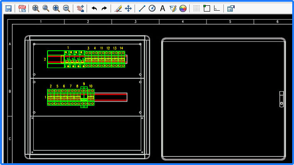Redo the last undone action
The image size is (294, 165).
[x=104, y=8]
